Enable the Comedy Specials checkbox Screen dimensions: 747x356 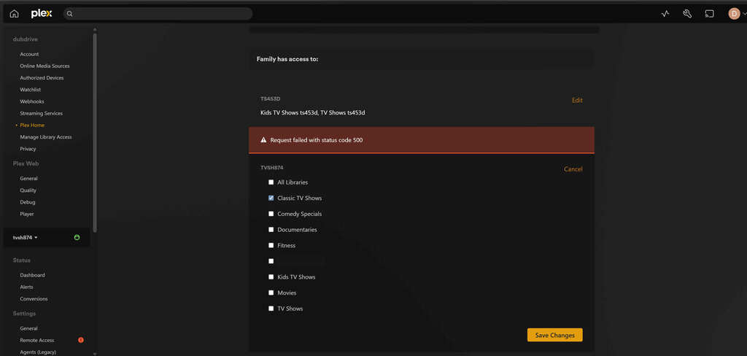pyautogui.click(x=271, y=214)
